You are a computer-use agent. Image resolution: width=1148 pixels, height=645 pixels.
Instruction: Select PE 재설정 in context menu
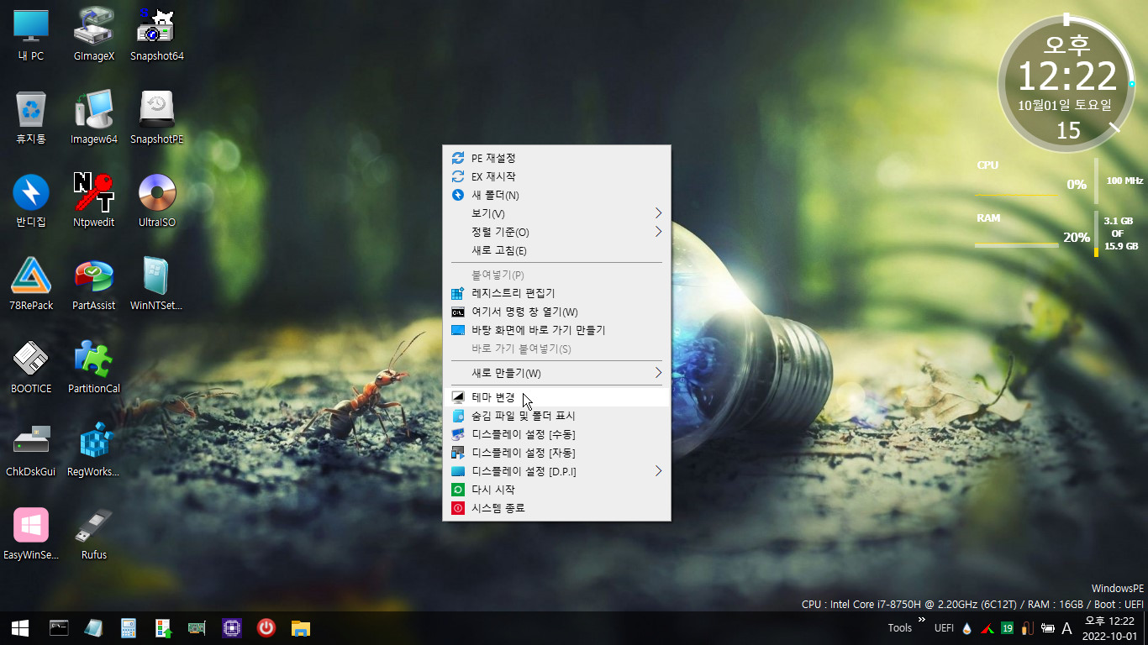coord(556,158)
